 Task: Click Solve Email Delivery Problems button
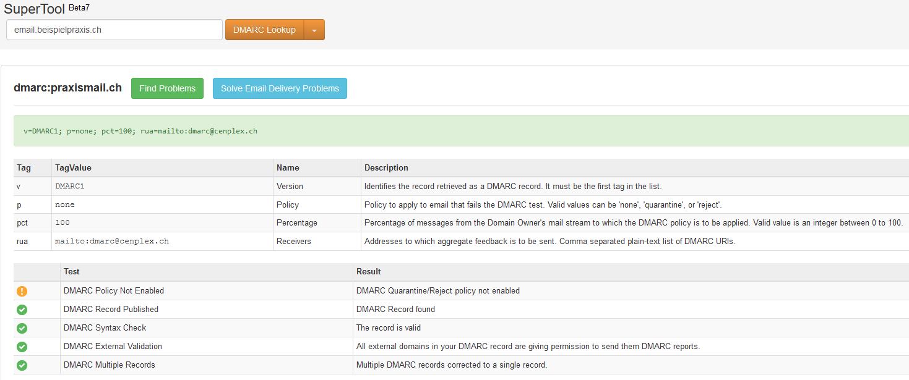point(280,88)
